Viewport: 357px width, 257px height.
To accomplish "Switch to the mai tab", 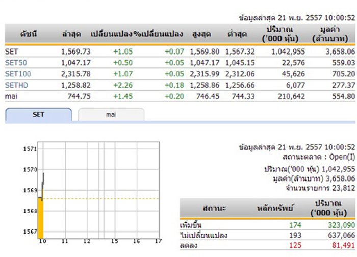I will pos(111,115).
